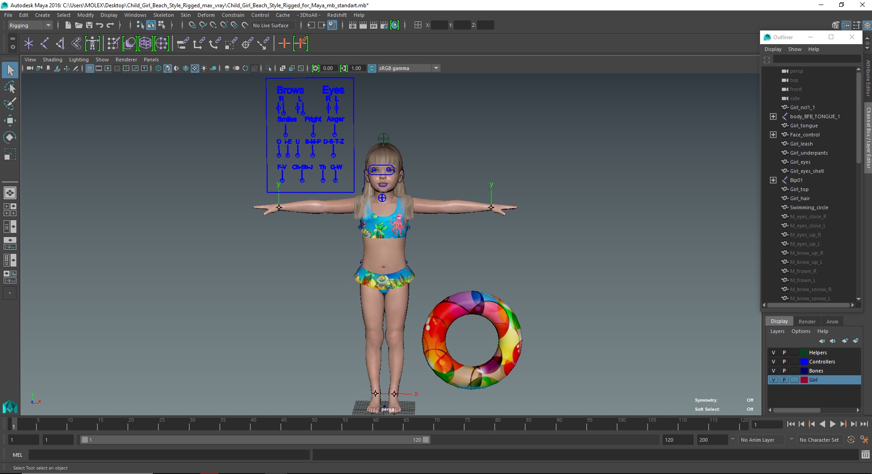Viewport: 872px width, 474px height.
Task: Step to the next key
Action: [x=843, y=424]
